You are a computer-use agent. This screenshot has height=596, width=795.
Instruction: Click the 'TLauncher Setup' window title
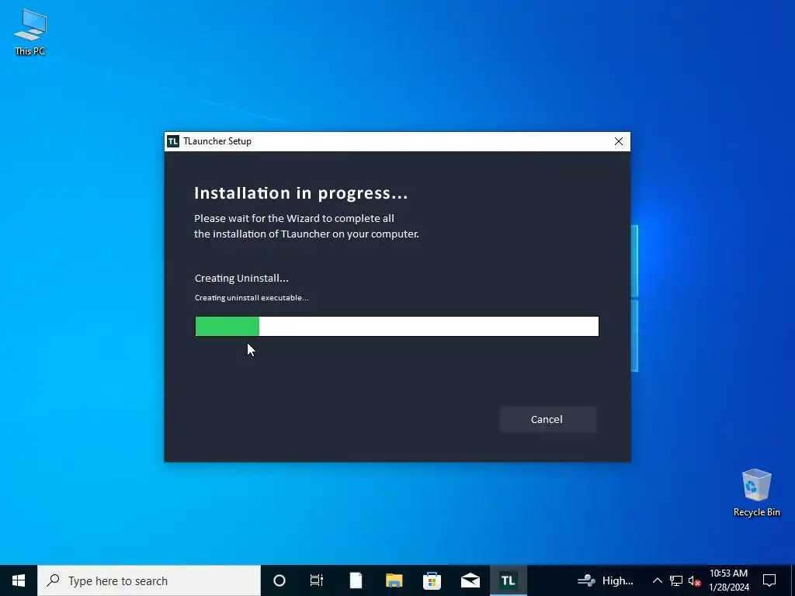[217, 141]
